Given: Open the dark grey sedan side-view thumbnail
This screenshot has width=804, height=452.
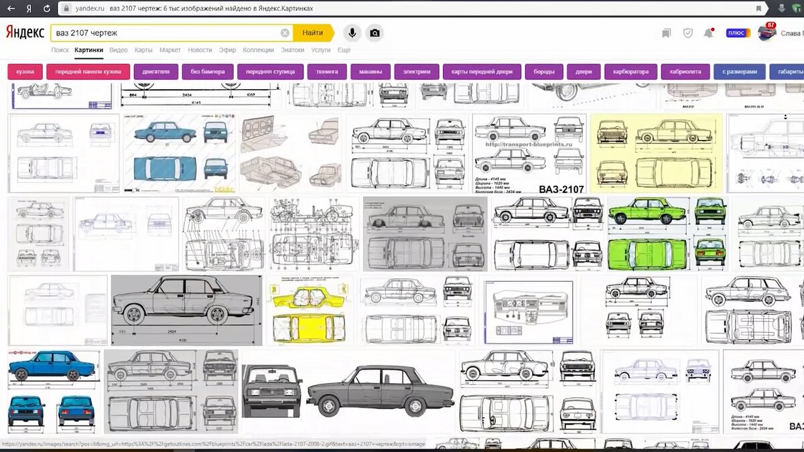Looking at the screenshot, I should click(381, 391).
